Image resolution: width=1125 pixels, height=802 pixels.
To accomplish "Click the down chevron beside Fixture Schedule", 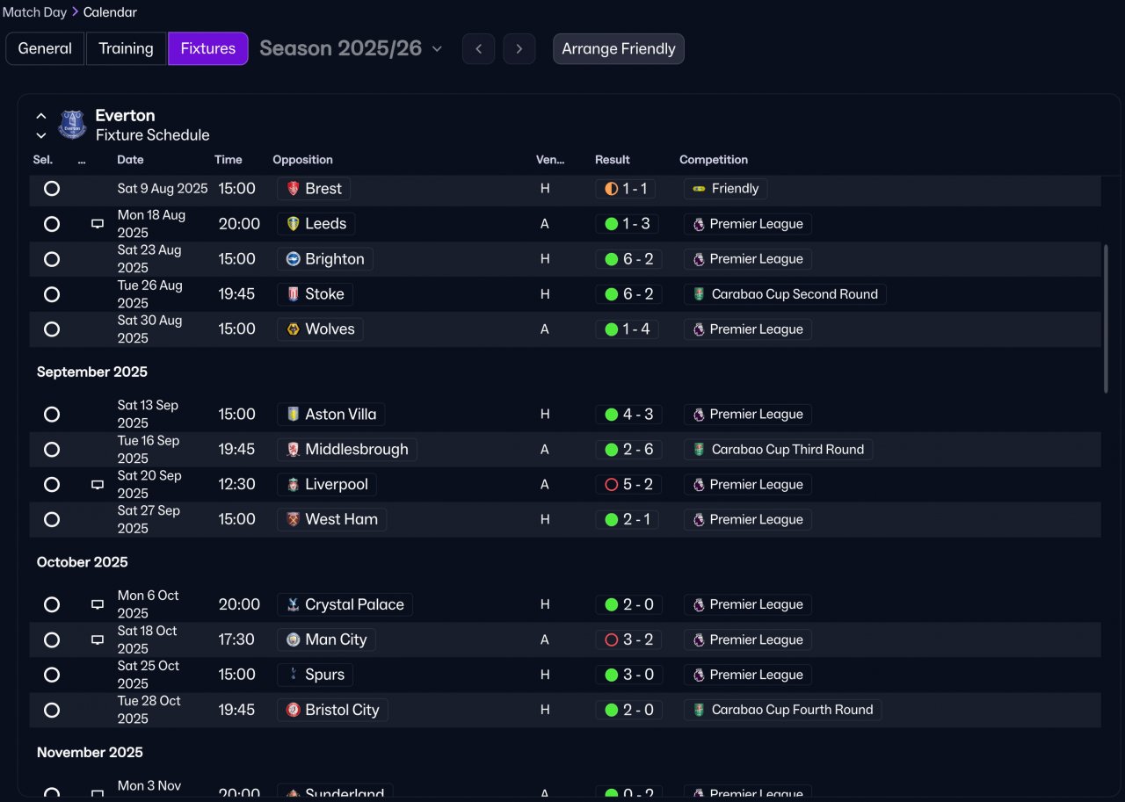I will (x=40, y=135).
